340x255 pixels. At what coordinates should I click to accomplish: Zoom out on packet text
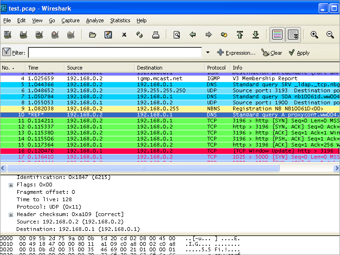(x=330, y=35)
